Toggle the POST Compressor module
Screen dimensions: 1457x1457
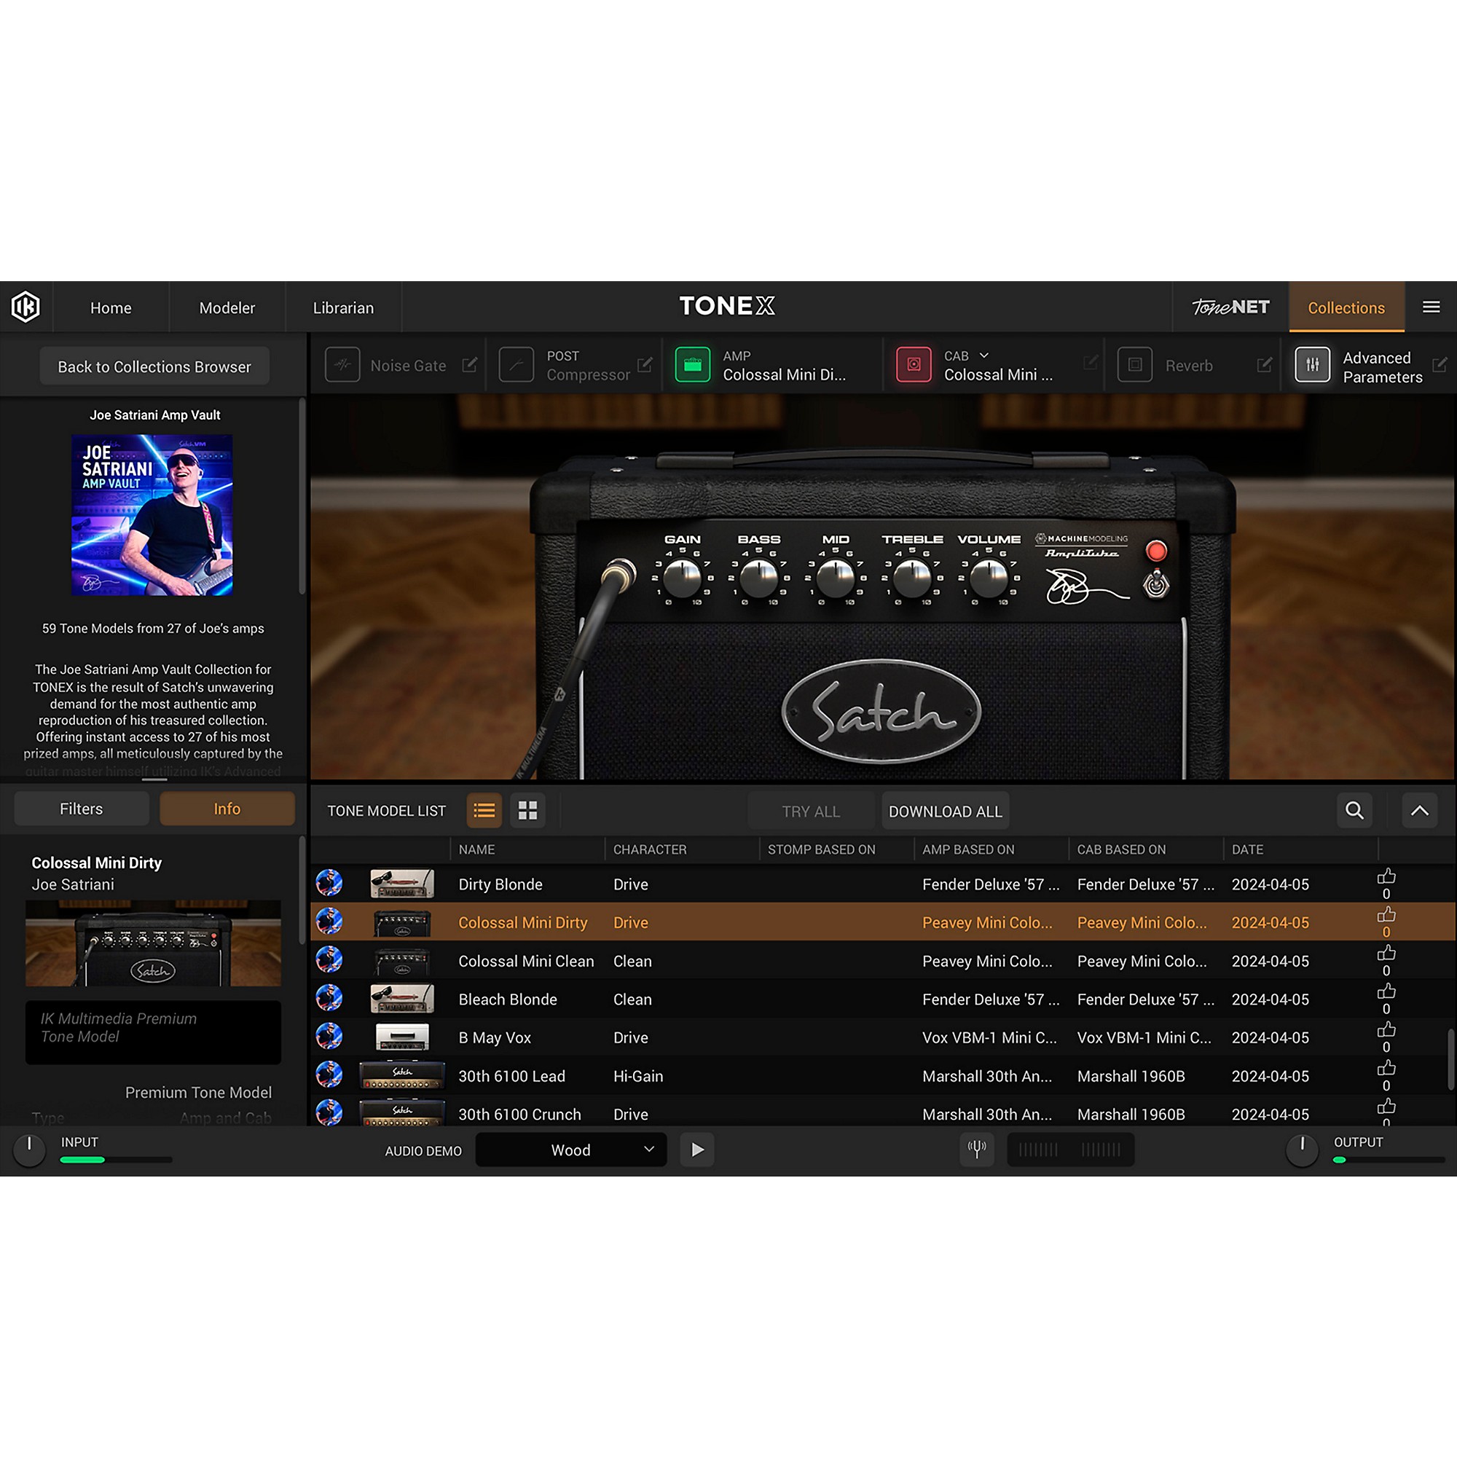517,365
